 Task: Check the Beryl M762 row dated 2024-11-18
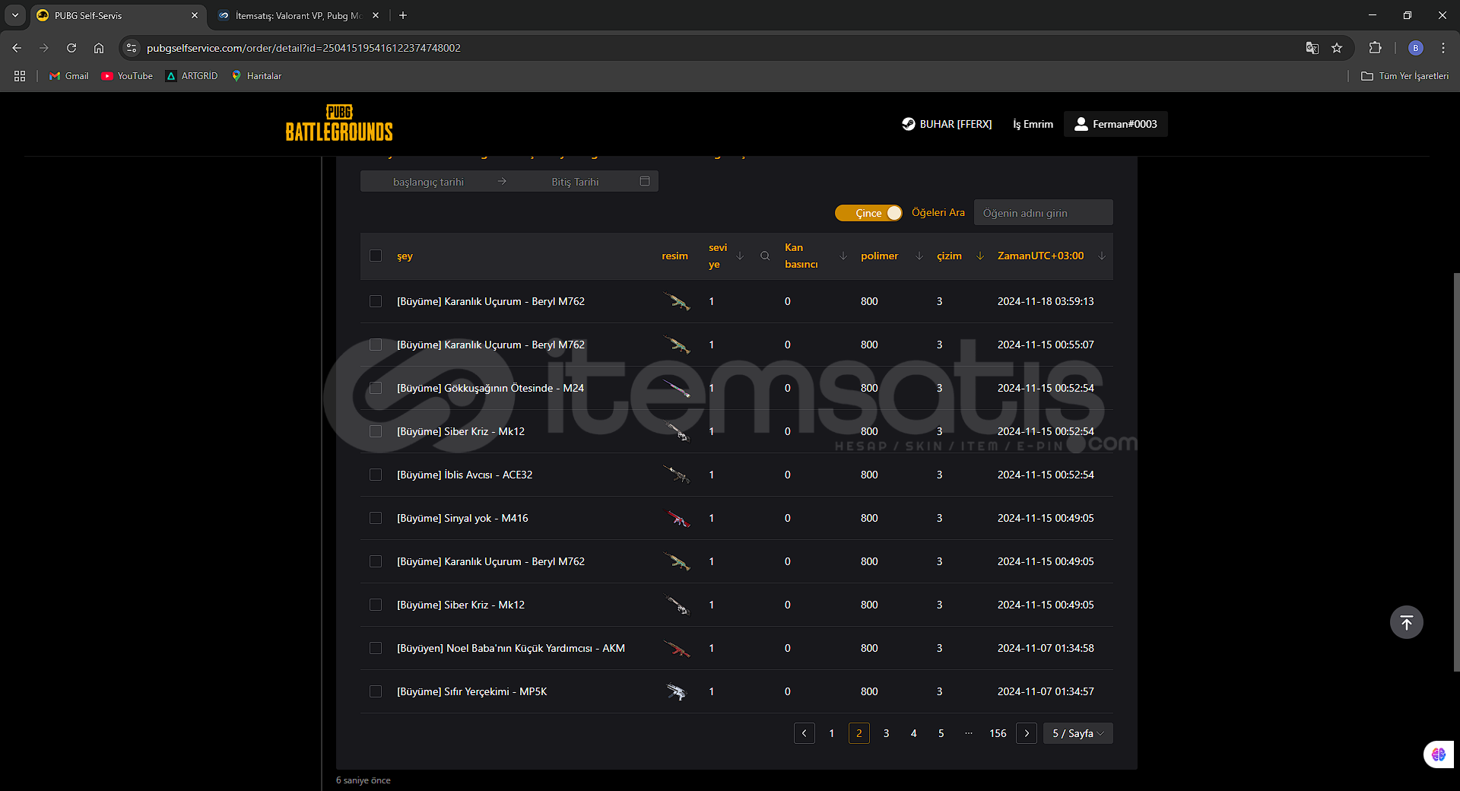(376, 301)
